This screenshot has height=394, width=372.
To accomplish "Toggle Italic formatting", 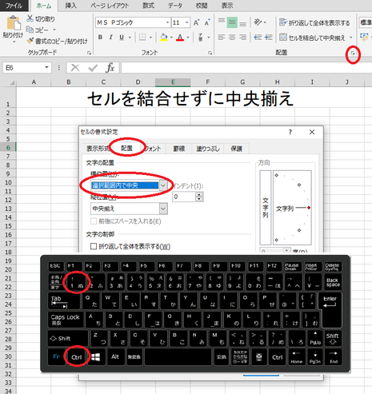I will [x=111, y=38].
